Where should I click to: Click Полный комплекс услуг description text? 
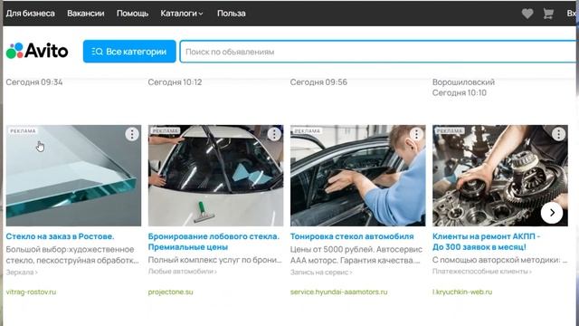click(215, 260)
